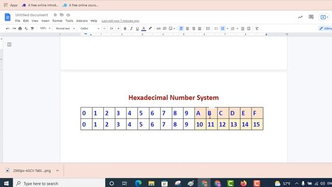Open the activity dashboard trend icon

point(300,17)
